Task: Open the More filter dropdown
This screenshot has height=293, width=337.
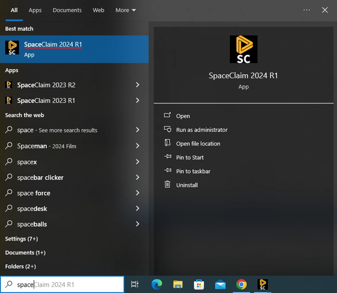Action: (126, 10)
